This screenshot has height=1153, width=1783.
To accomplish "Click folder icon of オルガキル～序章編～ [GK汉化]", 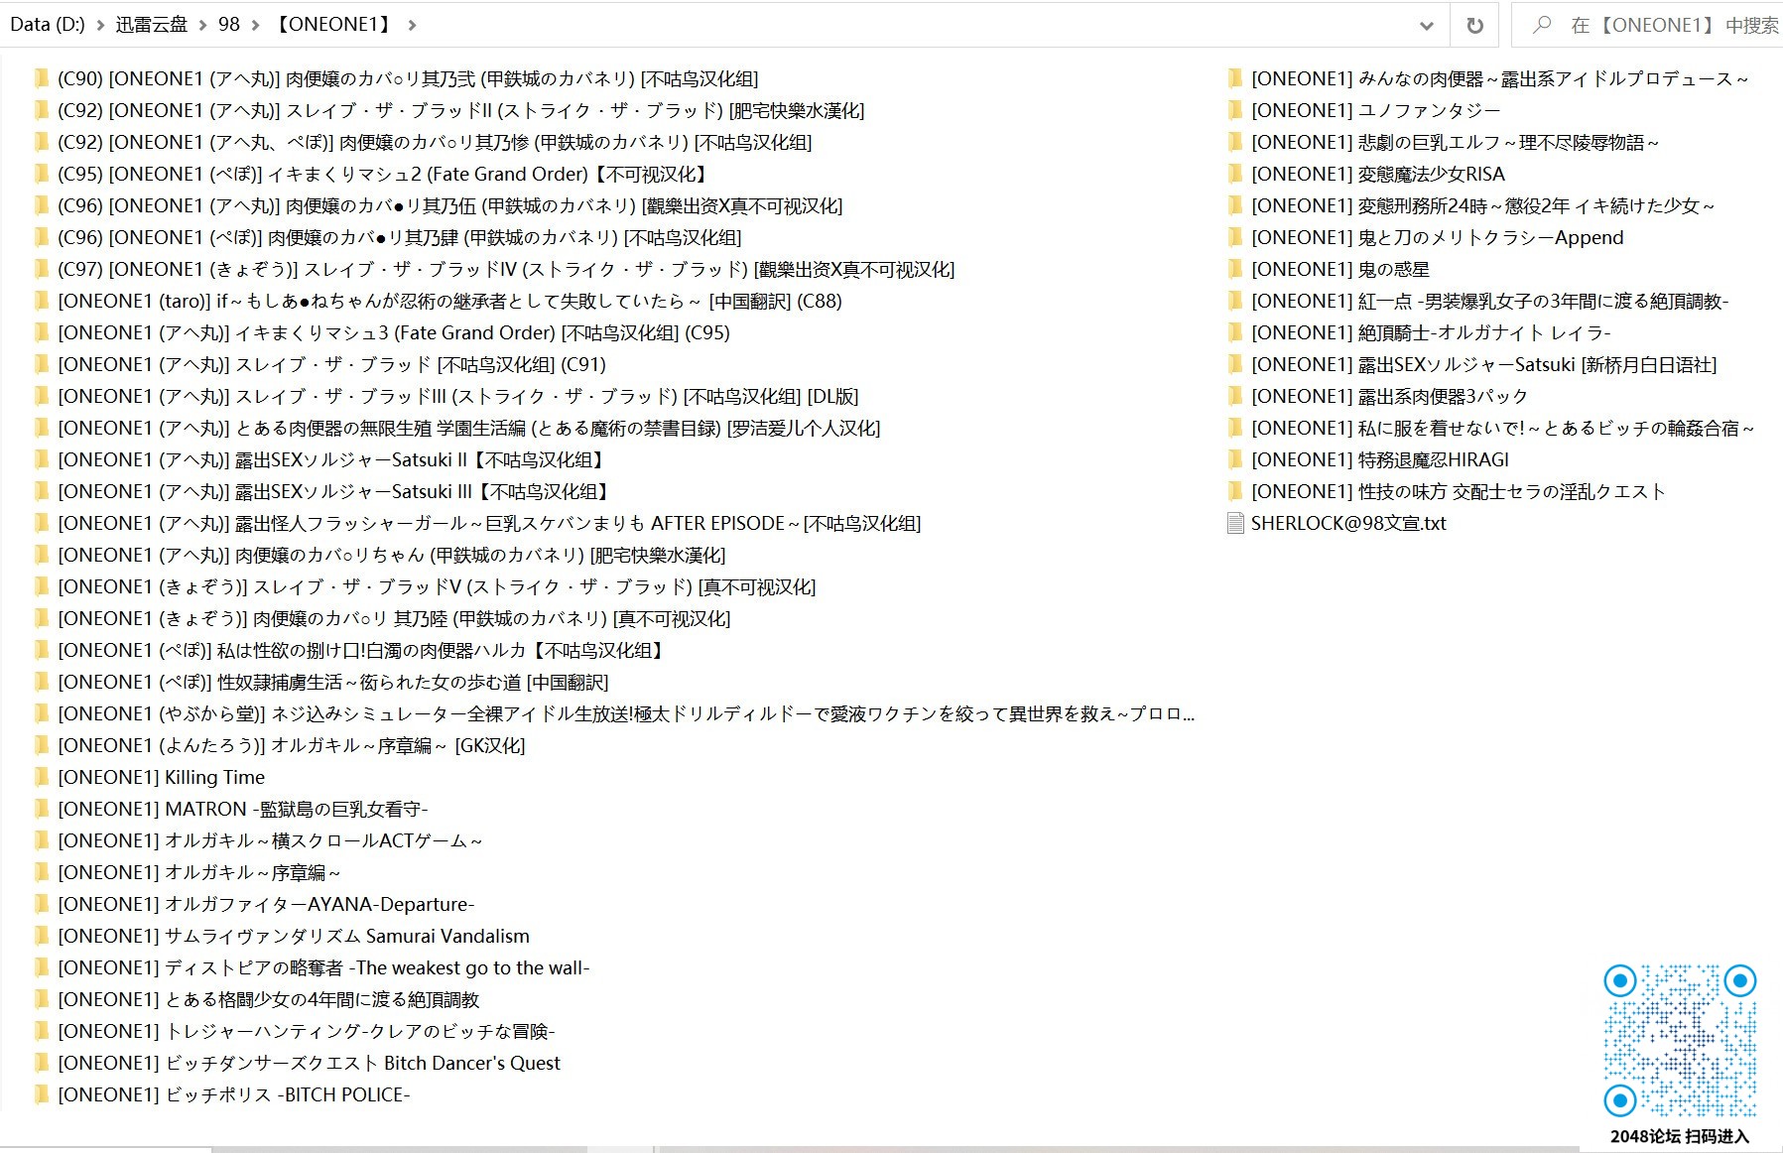I will click(41, 745).
